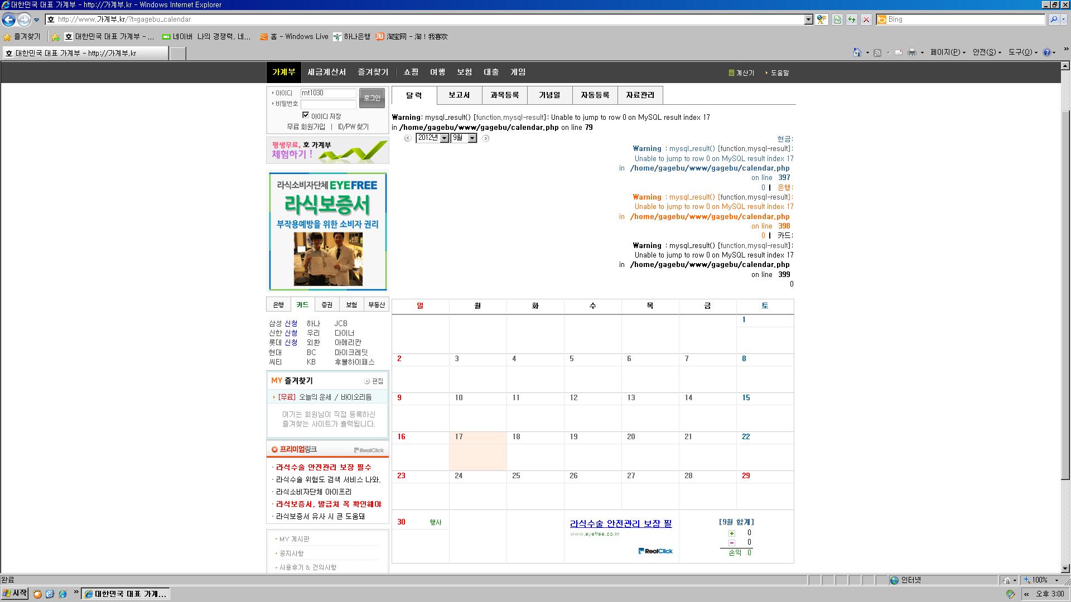Image resolution: width=1071 pixels, height=602 pixels.
Task: Click the RSS feeds icon
Action: 877,52
